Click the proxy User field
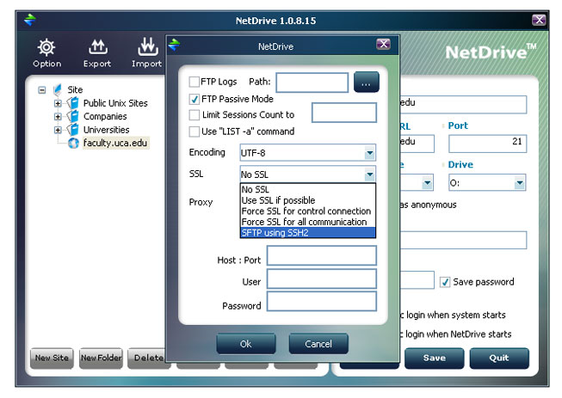 (322, 279)
